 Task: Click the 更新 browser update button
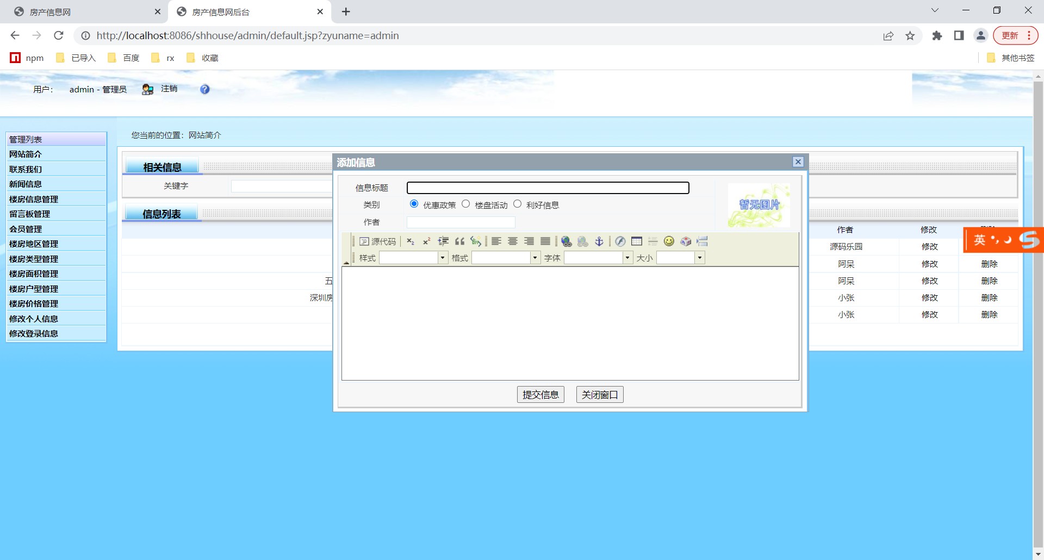[x=1015, y=35]
